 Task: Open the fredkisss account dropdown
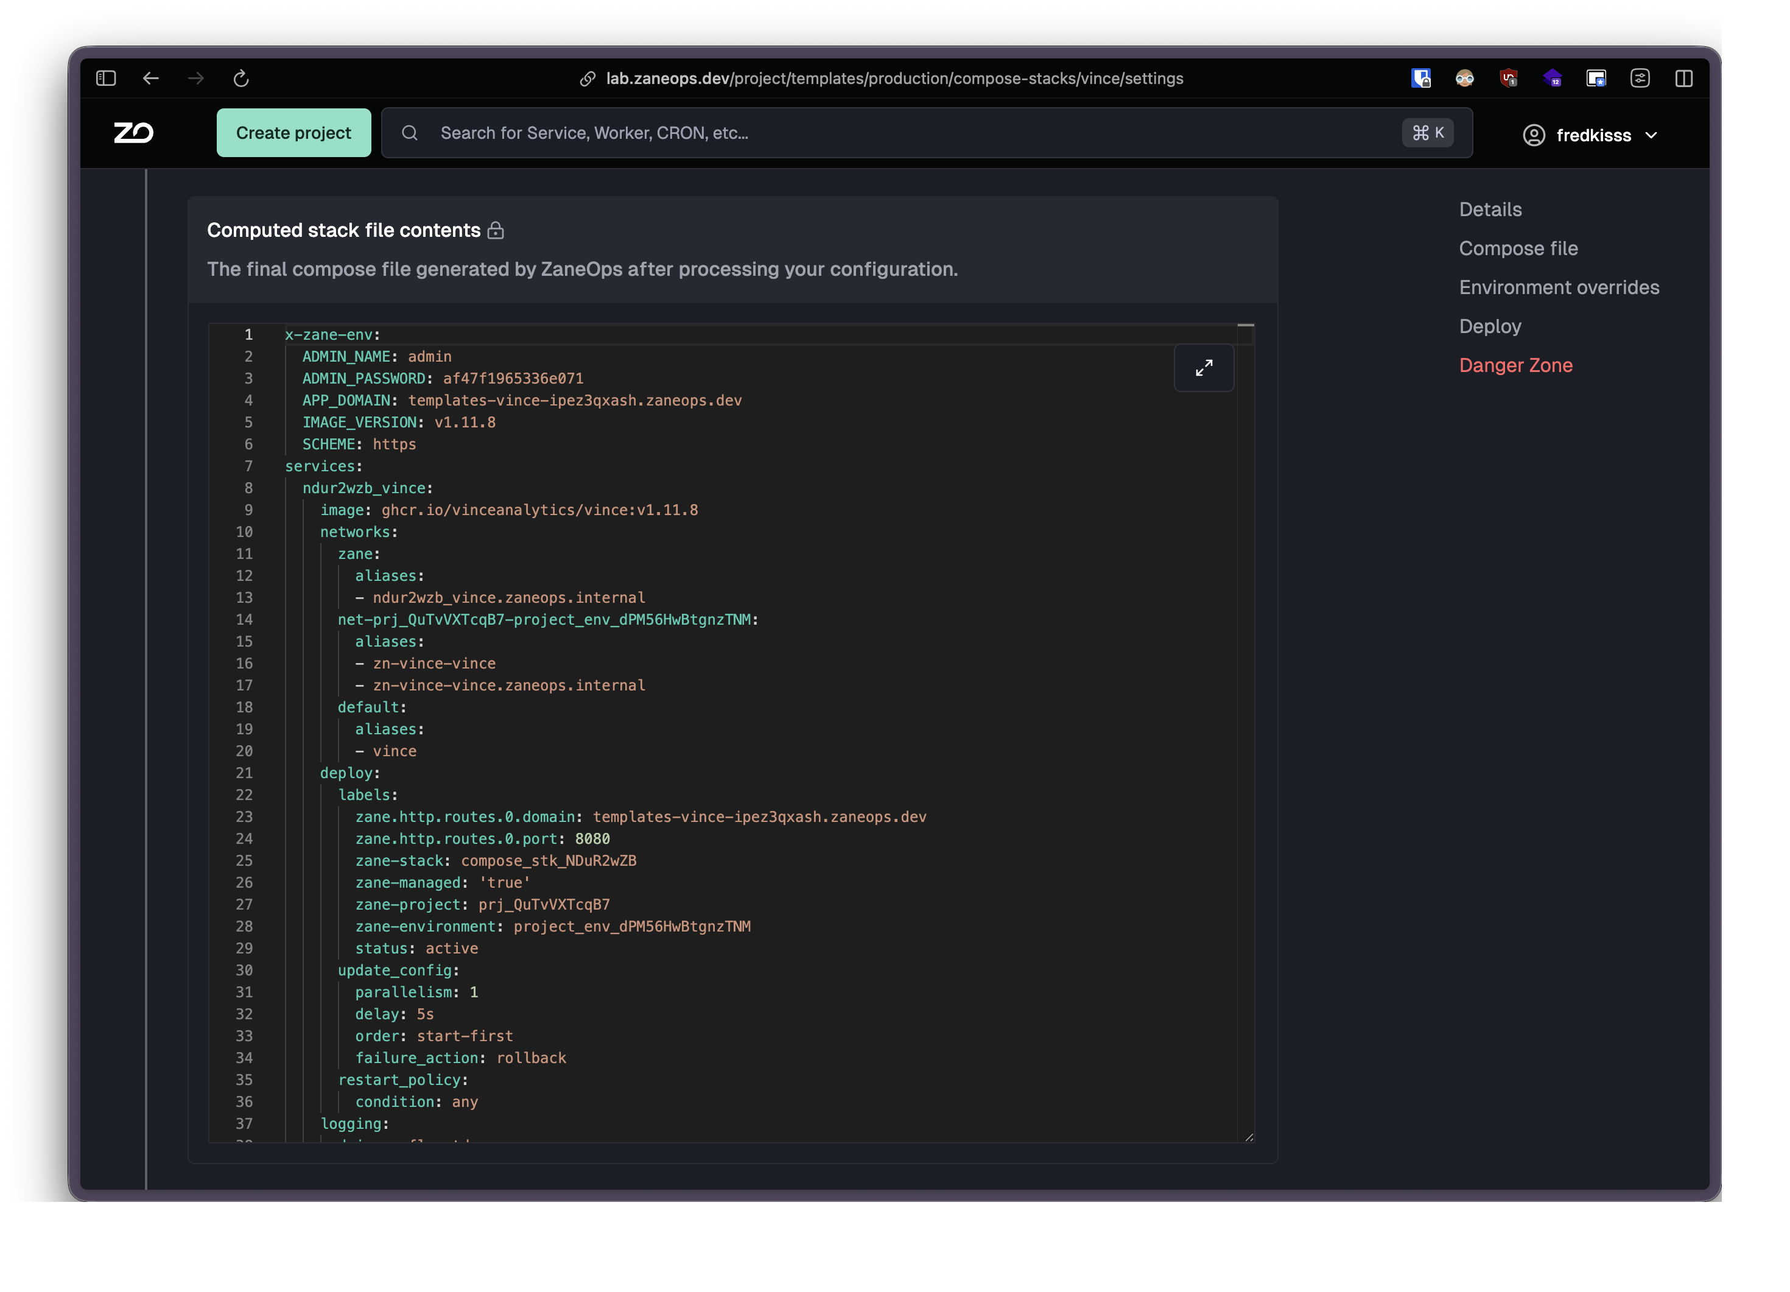click(1590, 135)
